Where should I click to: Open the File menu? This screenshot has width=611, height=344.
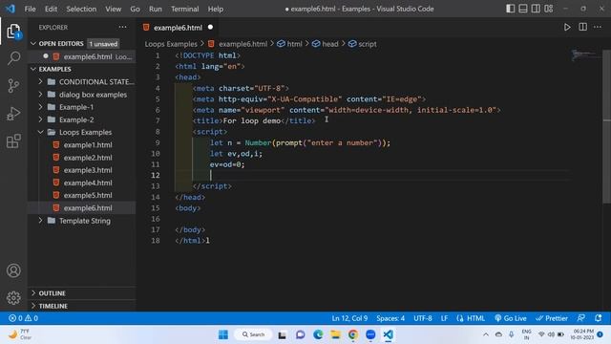pyautogui.click(x=30, y=9)
